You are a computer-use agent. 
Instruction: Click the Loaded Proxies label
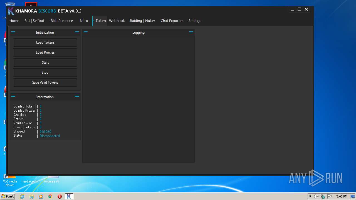tap(25, 111)
